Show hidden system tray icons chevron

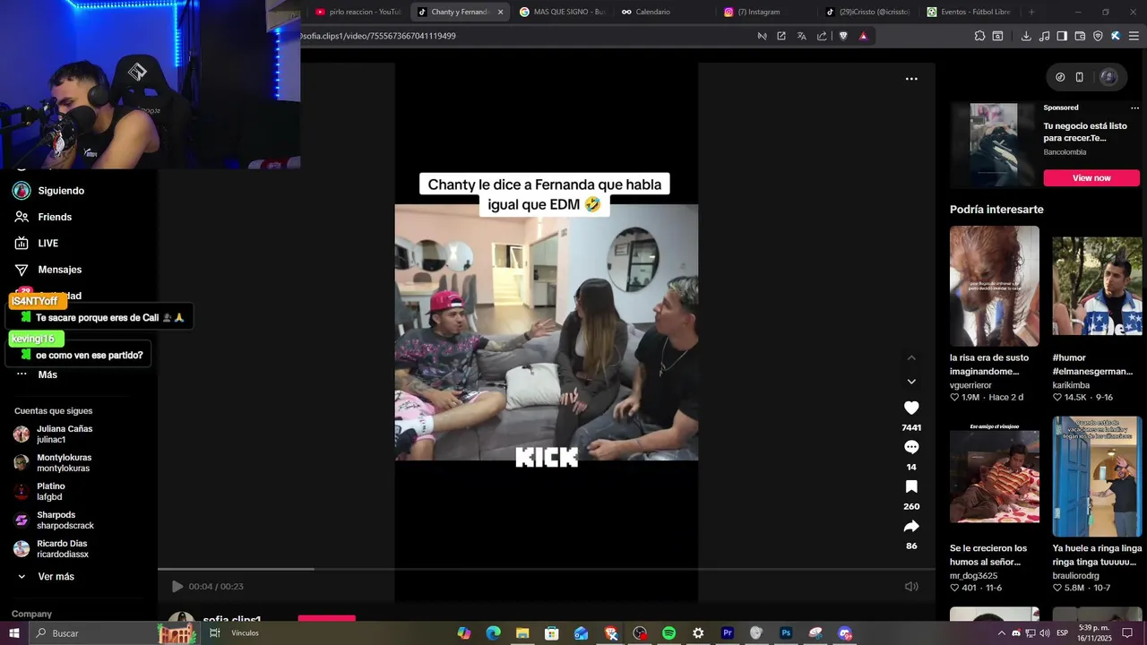(1002, 633)
